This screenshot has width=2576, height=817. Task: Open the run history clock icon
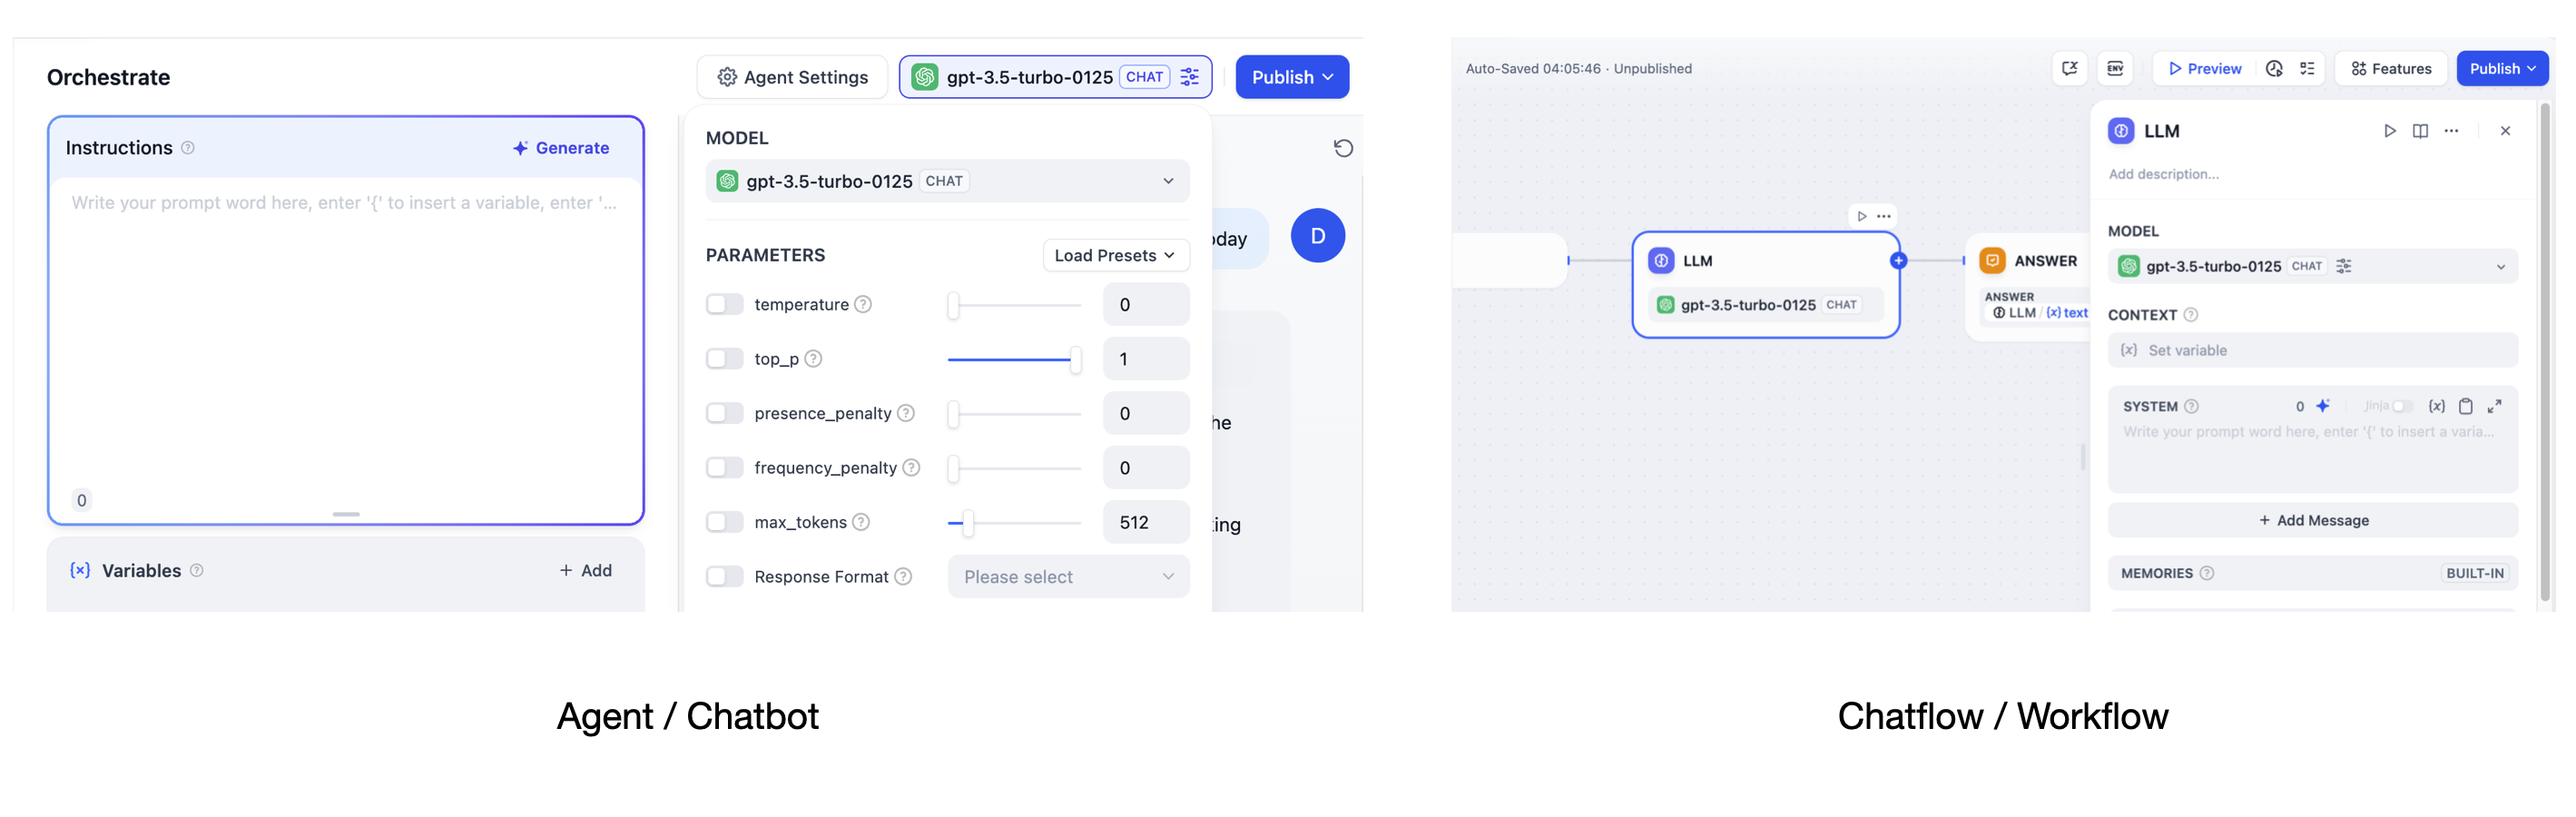(x=2274, y=68)
